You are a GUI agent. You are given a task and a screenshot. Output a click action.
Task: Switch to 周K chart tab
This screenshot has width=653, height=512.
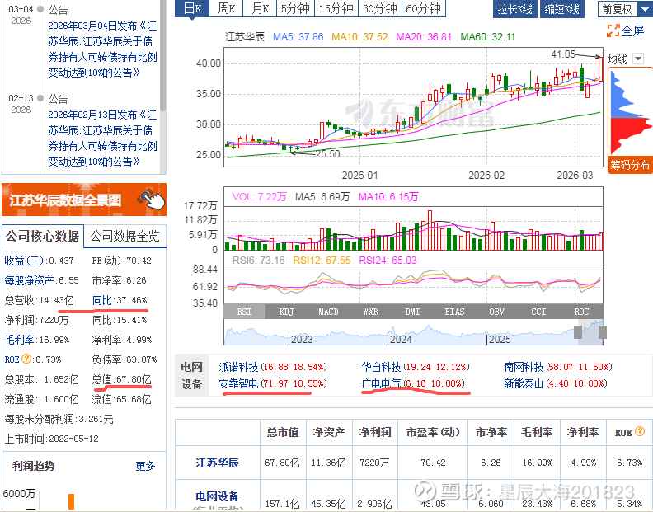click(x=226, y=9)
